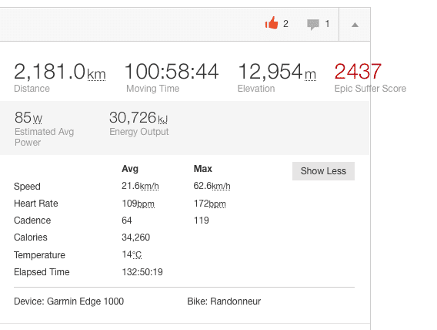Collapse the panel with the up arrow
The image size is (437, 330).
(x=355, y=25)
